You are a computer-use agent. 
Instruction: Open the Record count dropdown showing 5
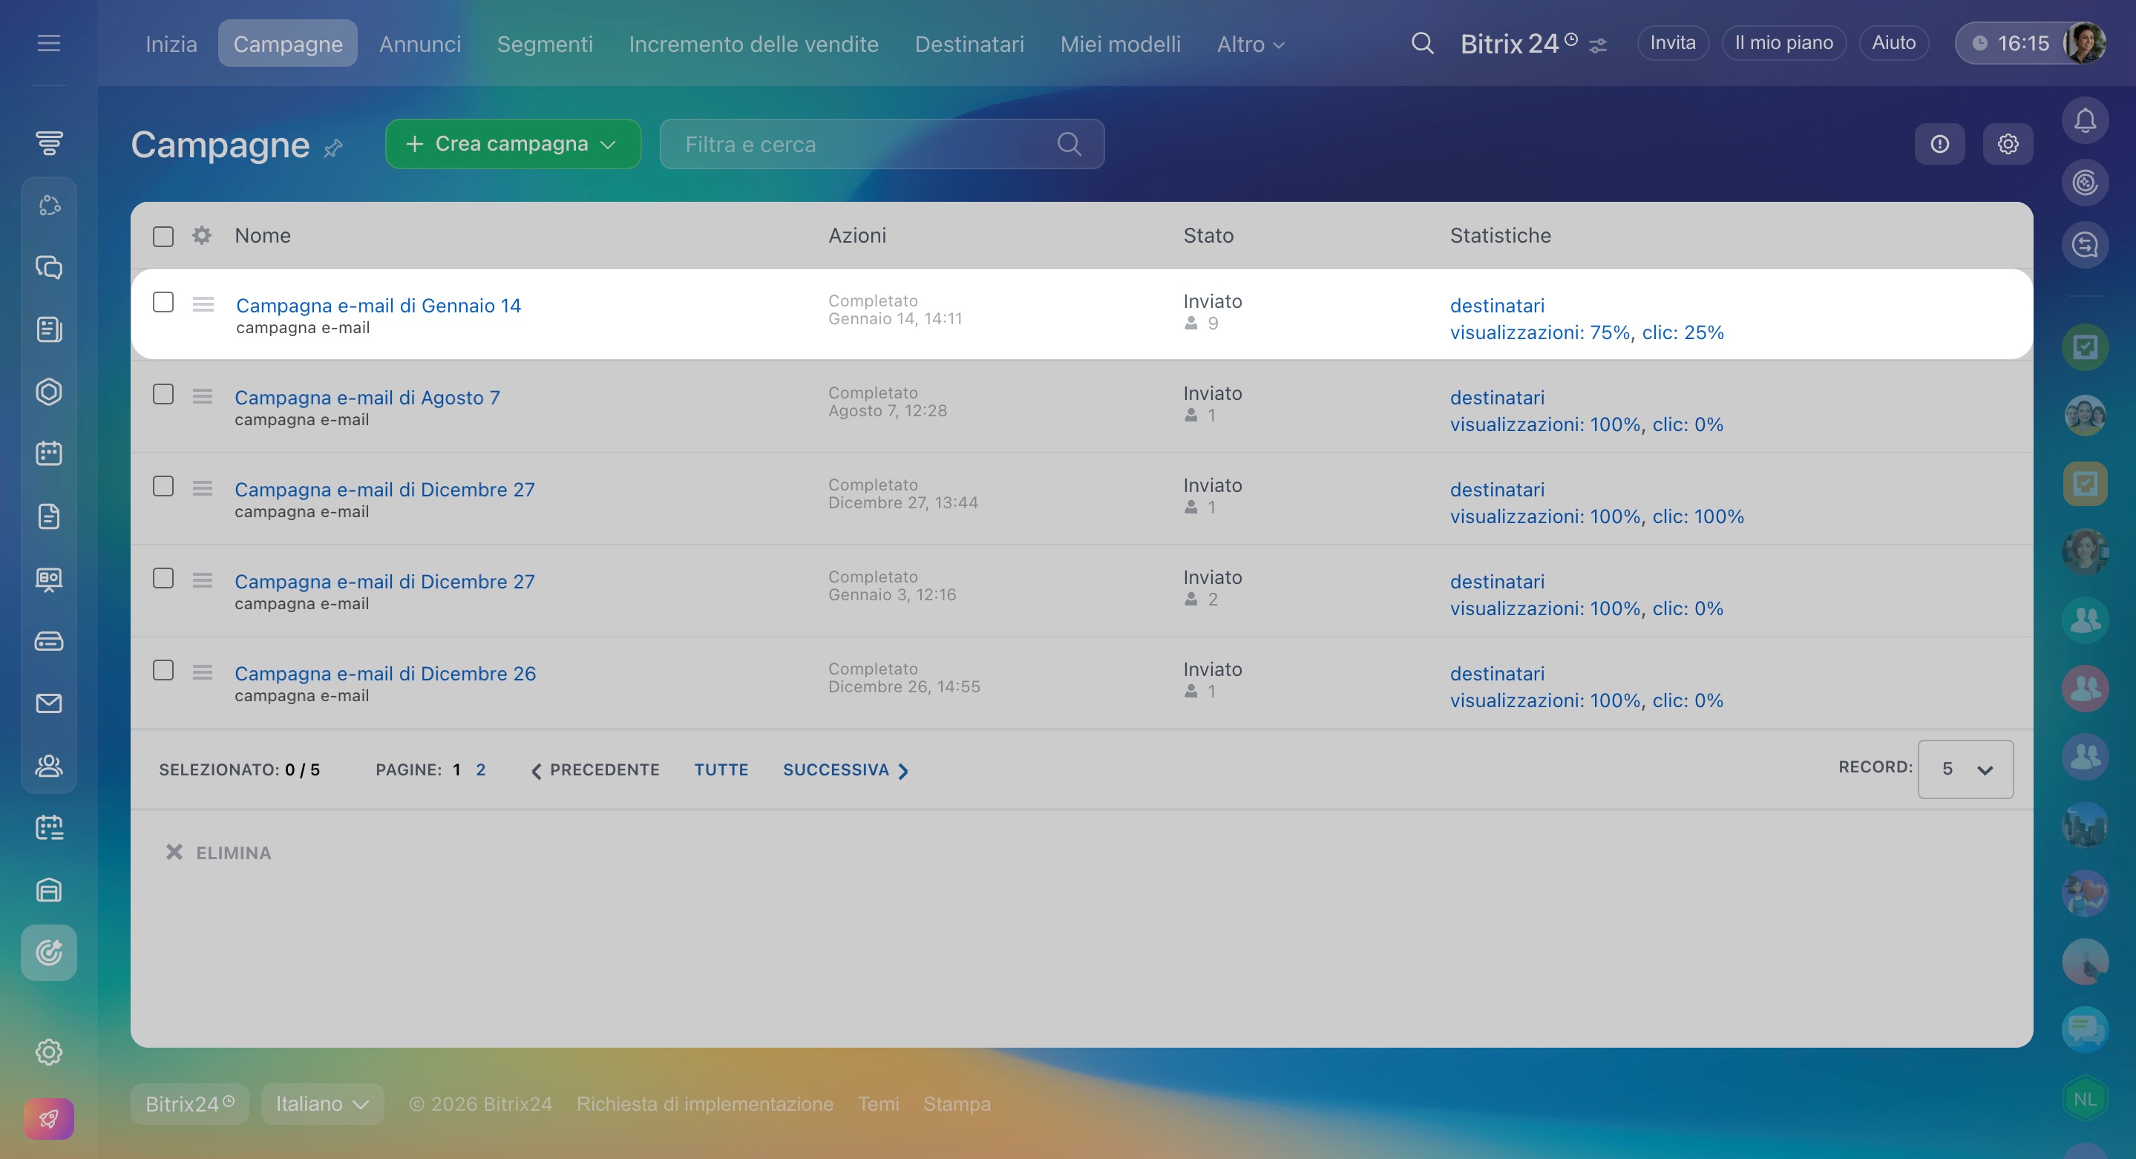1965,769
